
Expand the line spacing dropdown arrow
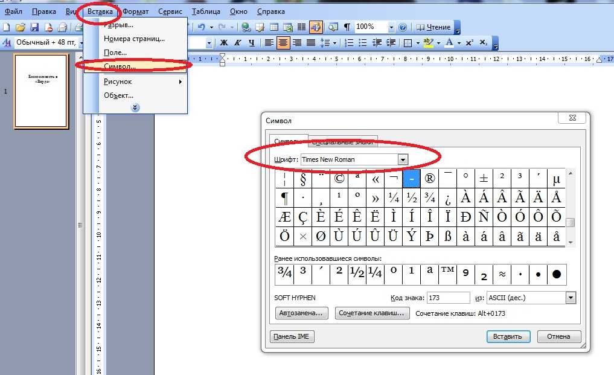click(335, 43)
